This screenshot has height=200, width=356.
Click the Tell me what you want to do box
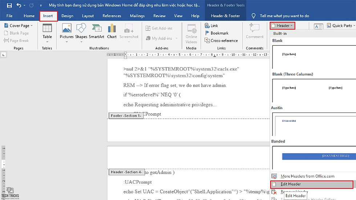pyautogui.click(x=284, y=16)
